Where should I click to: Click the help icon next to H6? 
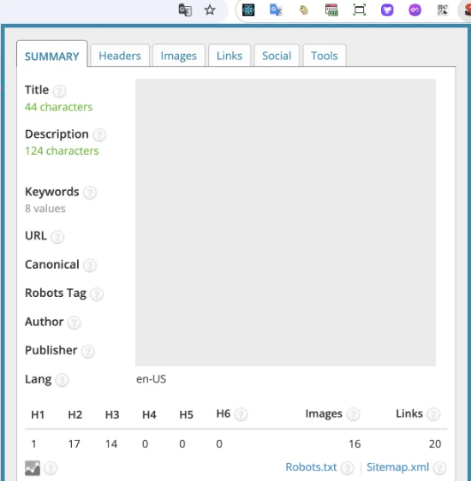click(241, 414)
